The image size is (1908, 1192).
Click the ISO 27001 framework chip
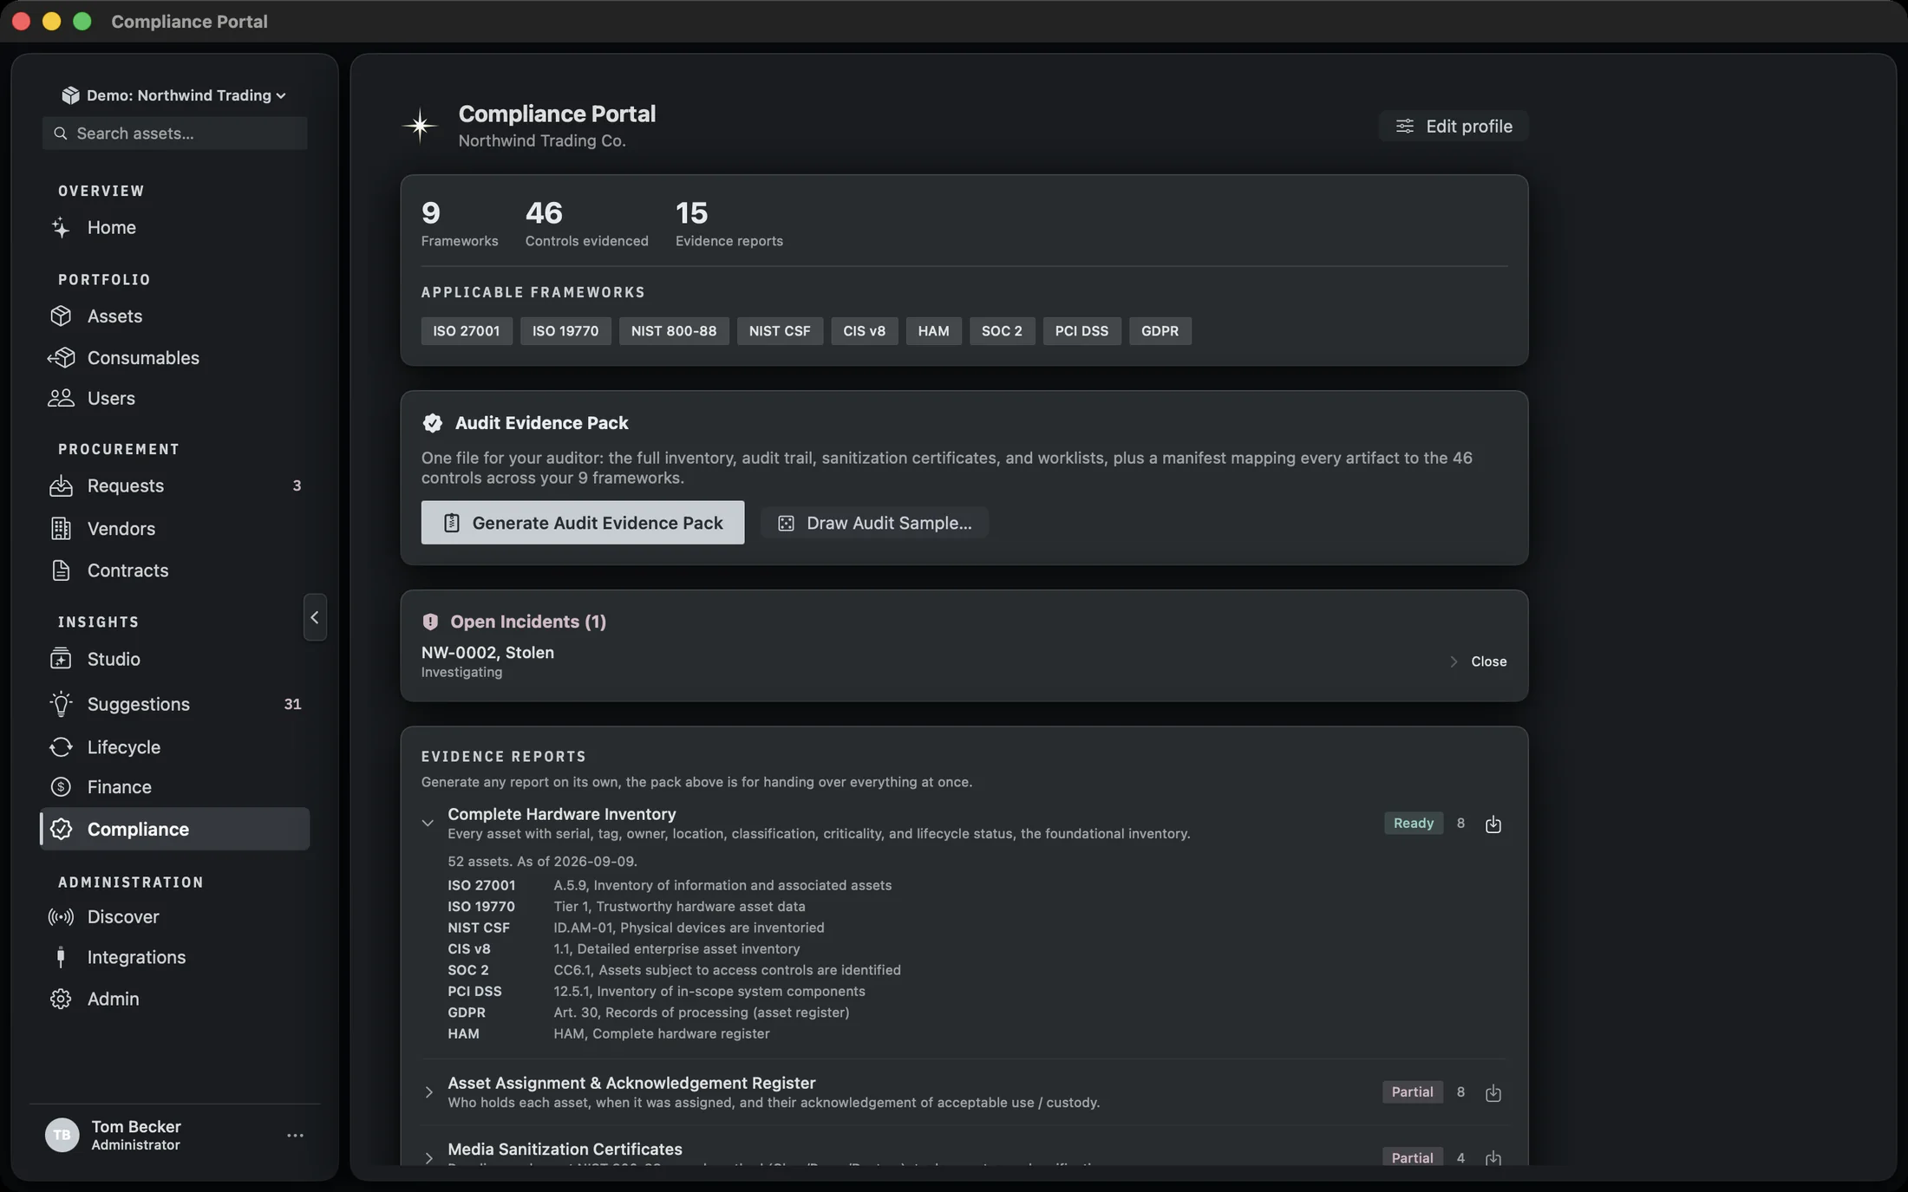tap(467, 331)
